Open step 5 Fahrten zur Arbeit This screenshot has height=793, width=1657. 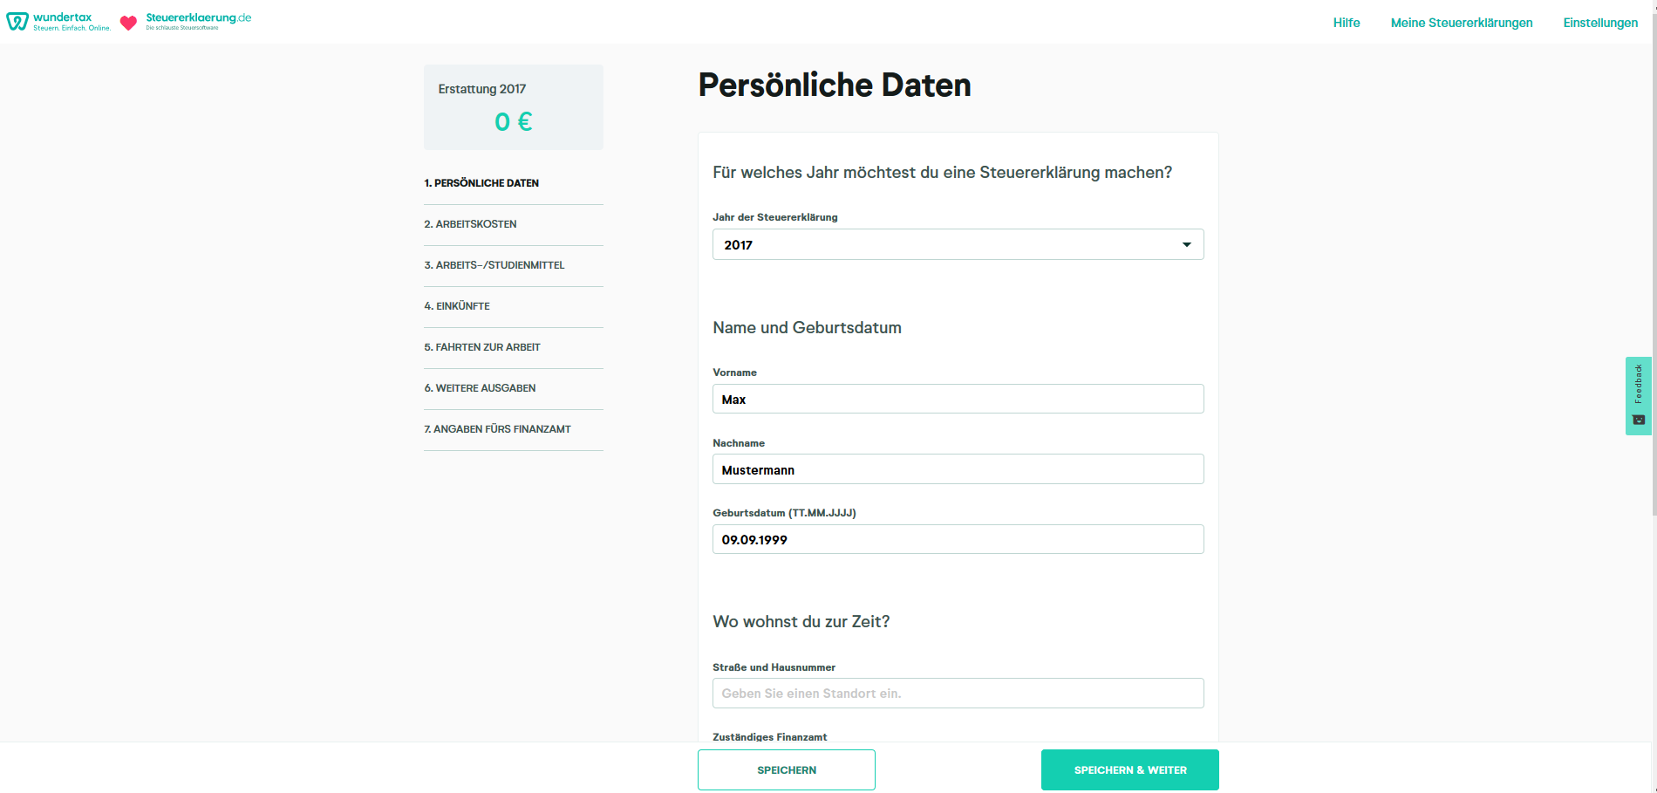tap(482, 347)
